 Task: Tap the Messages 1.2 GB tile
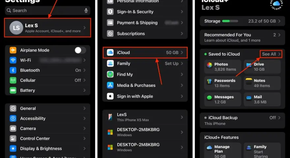point(223,99)
